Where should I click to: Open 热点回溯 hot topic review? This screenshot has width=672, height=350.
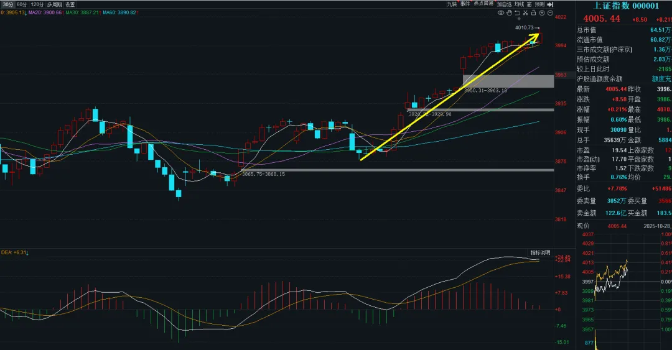[483, 4]
